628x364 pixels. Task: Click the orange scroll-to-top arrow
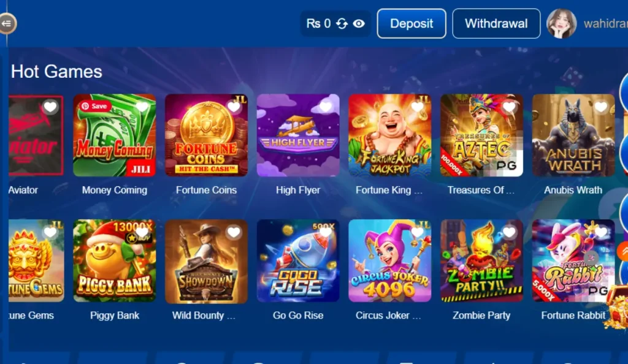[x=623, y=252]
